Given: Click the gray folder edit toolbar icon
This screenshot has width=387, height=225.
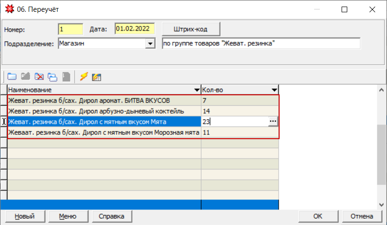Looking at the screenshot, I should [x=26, y=76].
